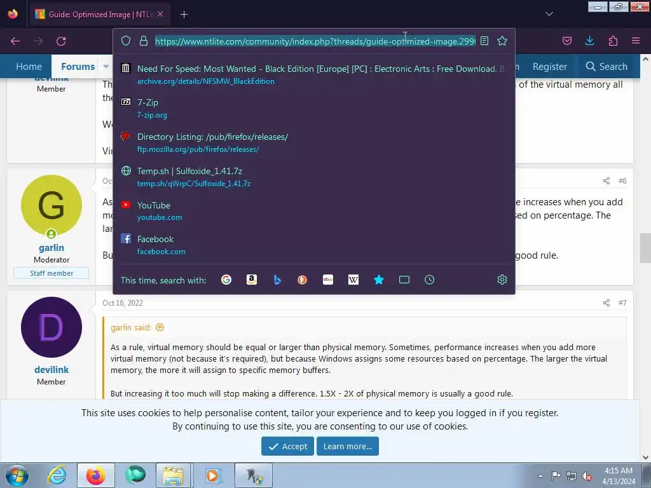Search bookmarks using the star icon
The height and width of the screenshot is (488, 651).
[379, 280]
